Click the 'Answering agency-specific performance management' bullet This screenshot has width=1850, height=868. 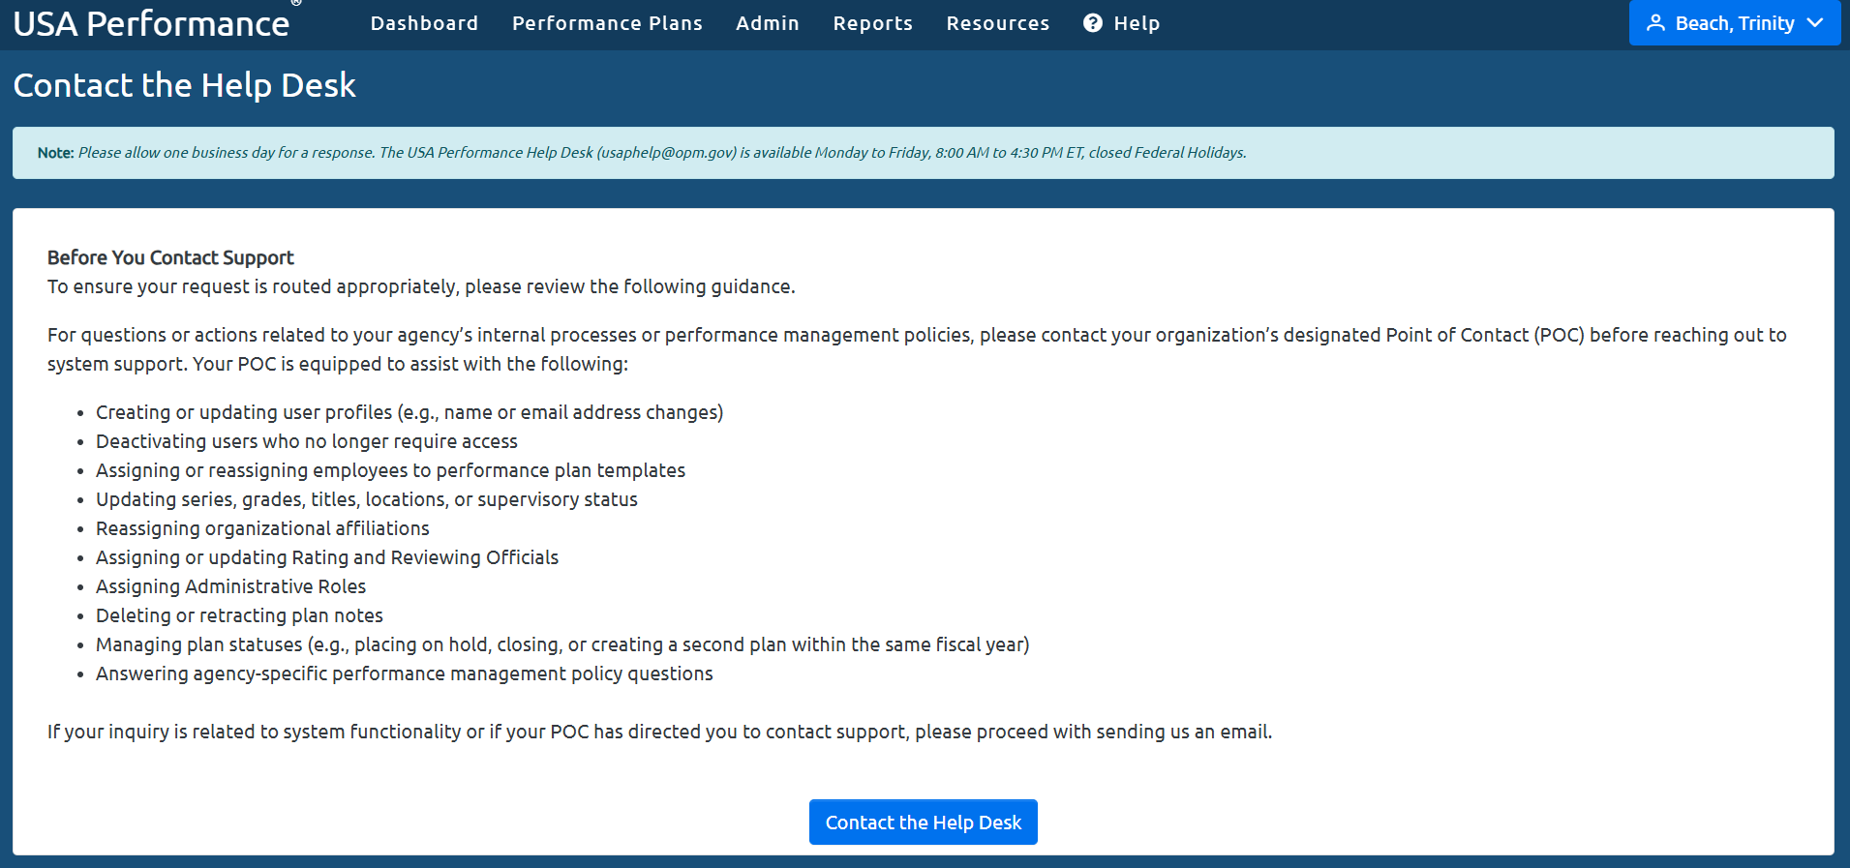[405, 673]
